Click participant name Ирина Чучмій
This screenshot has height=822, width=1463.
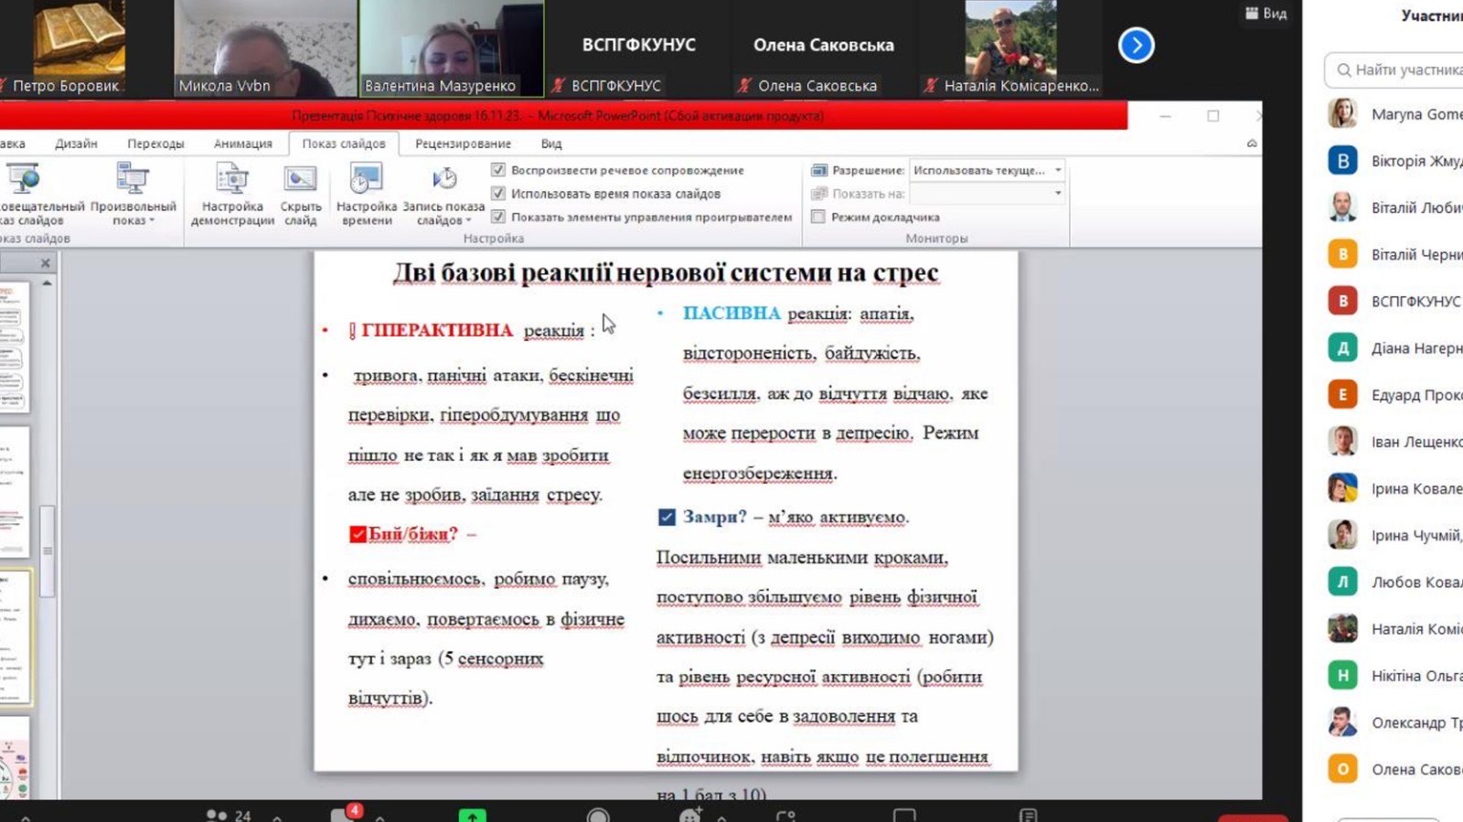[1416, 536]
